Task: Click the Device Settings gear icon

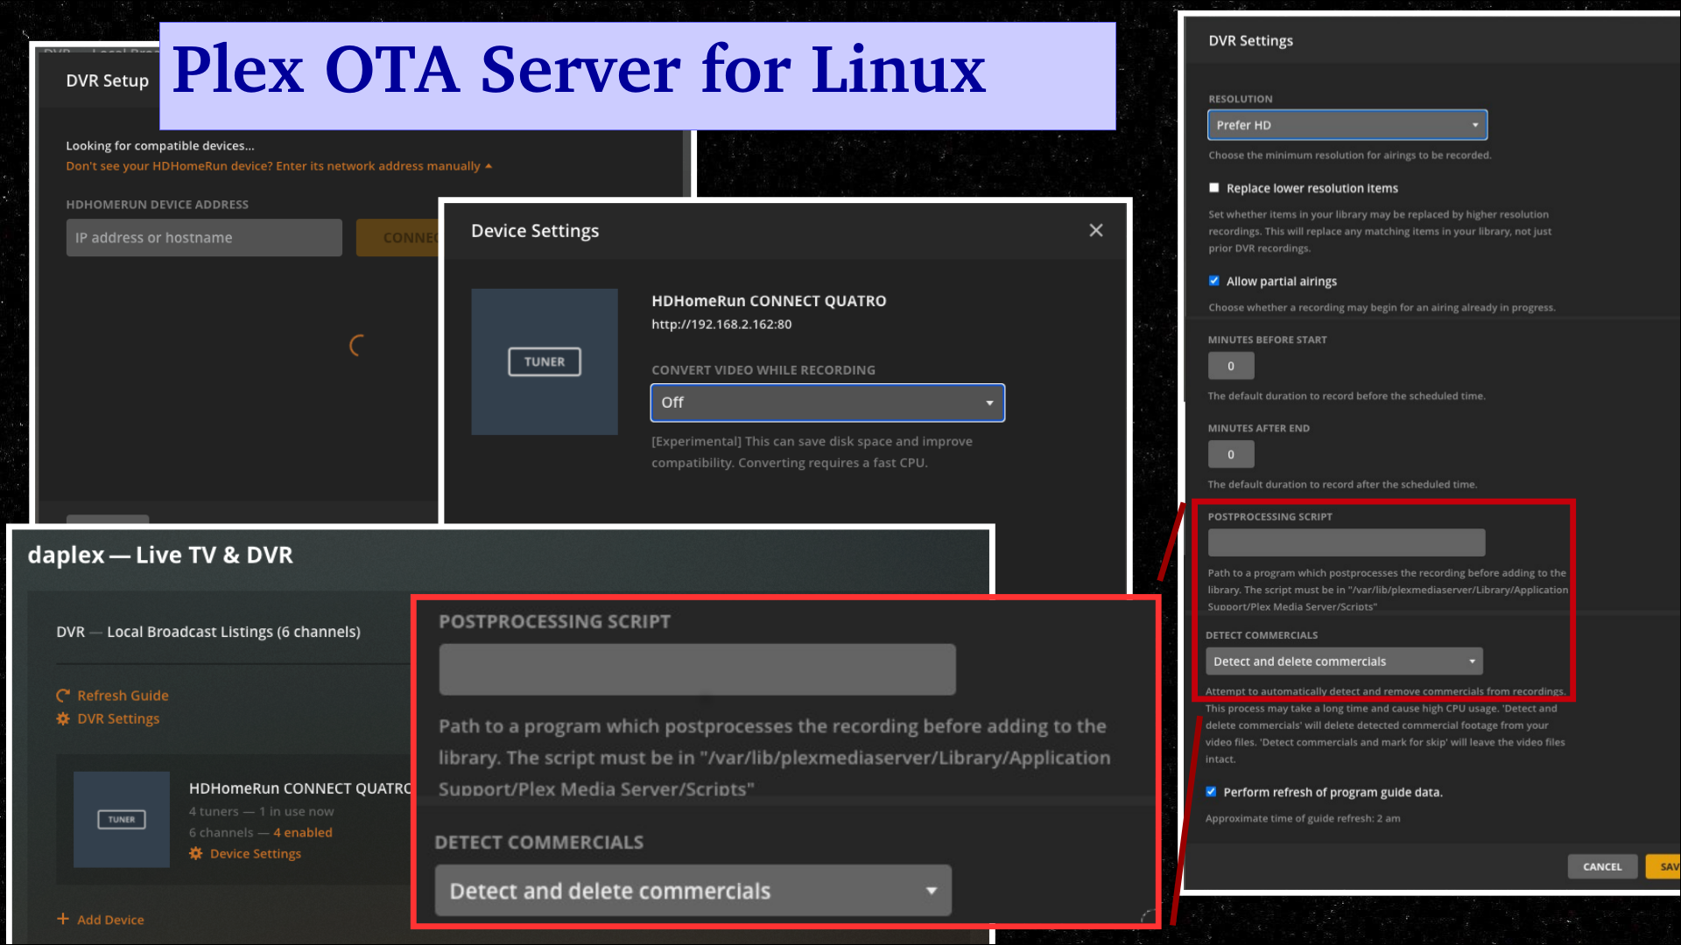Action: 196,853
